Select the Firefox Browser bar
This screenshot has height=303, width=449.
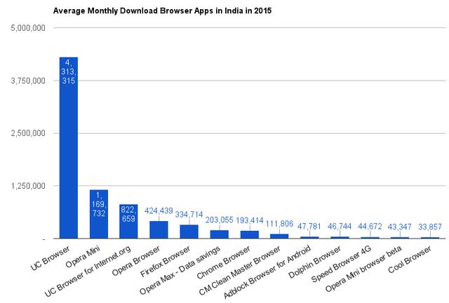pyautogui.click(x=189, y=232)
